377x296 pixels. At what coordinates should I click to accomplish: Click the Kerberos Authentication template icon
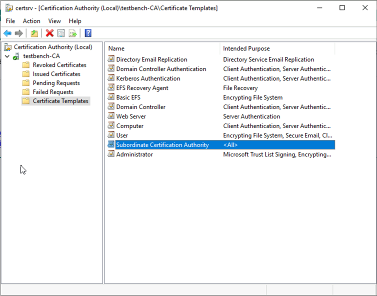(x=111, y=78)
